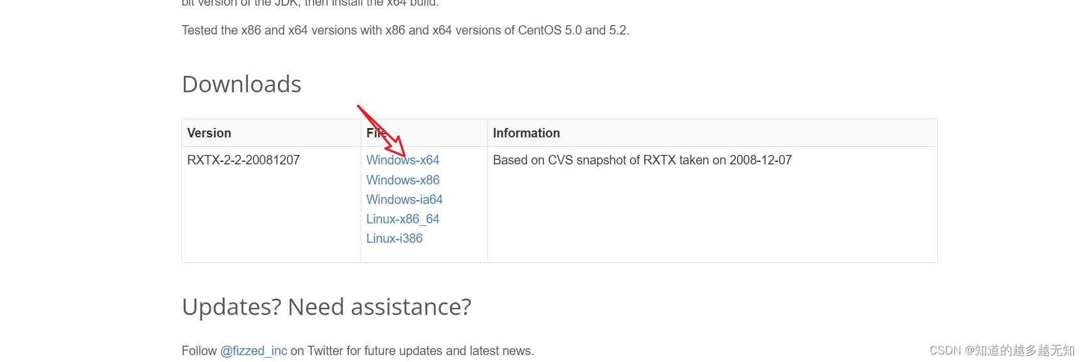1084x362 pixels.
Task: Visit the @fizzed_inc Twitter link
Action: click(x=253, y=351)
